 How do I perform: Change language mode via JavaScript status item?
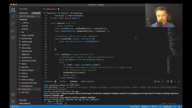167,106
